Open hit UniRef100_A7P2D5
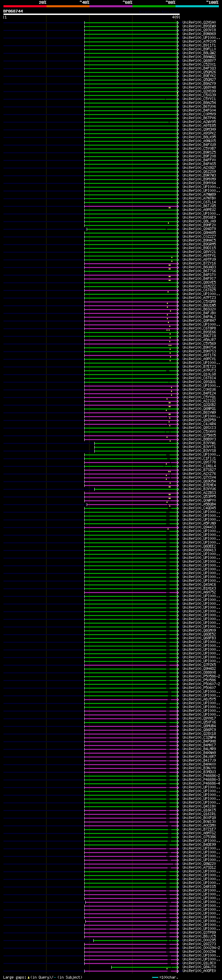Image resolution: width=222 pixels, height=980 pixels. tap(199, 41)
